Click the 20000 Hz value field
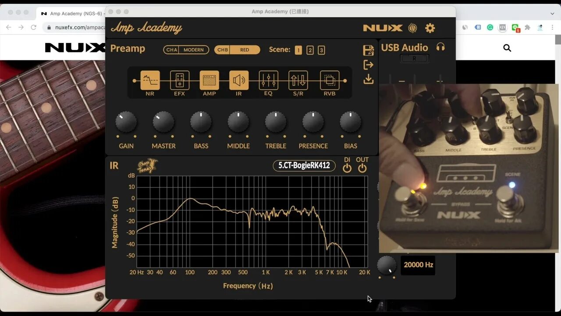Image resolution: width=561 pixels, height=316 pixels. pyautogui.click(x=418, y=265)
